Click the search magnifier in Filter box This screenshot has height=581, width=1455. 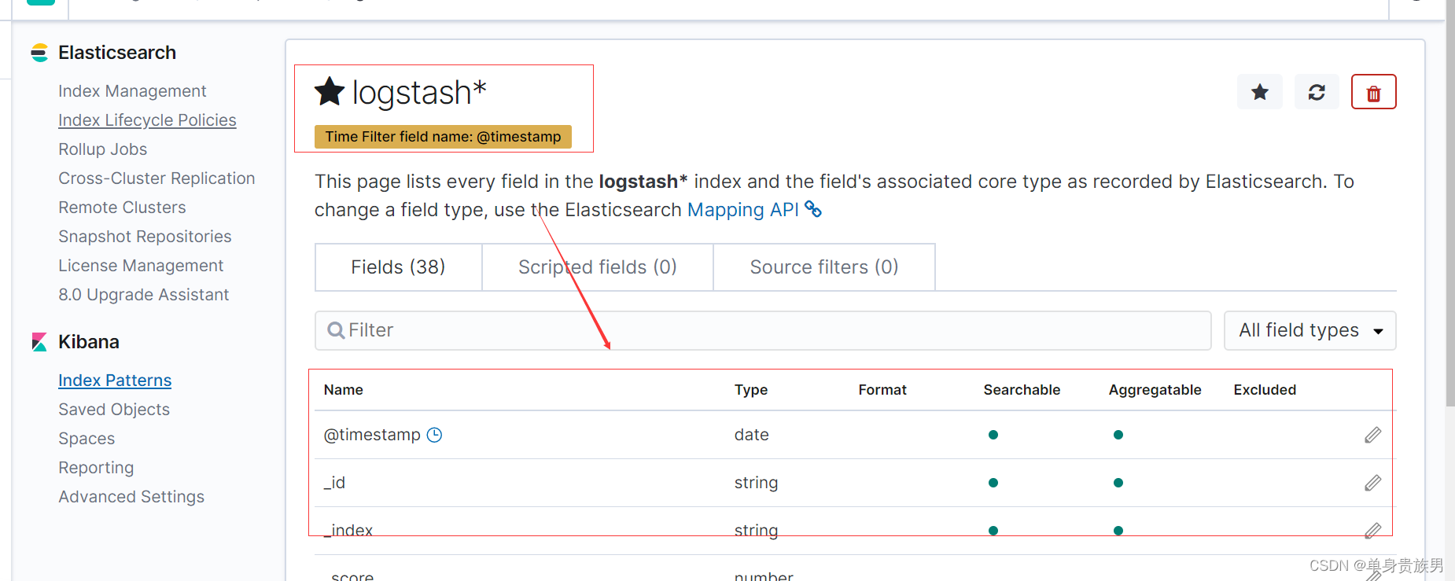pyautogui.click(x=336, y=330)
